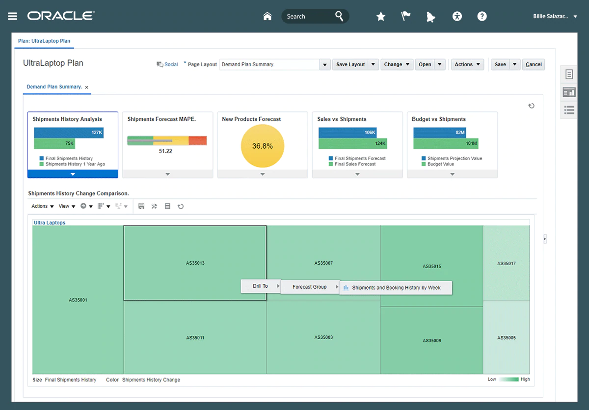The image size is (589, 410).
Task: Click the Help question mark icon
Action: (x=482, y=16)
